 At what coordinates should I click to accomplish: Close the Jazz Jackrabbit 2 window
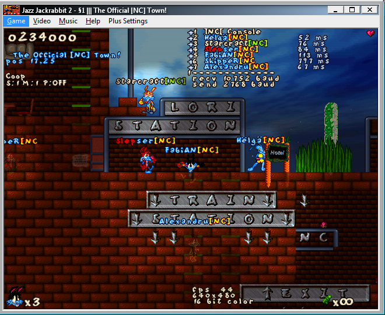click(369, 10)
